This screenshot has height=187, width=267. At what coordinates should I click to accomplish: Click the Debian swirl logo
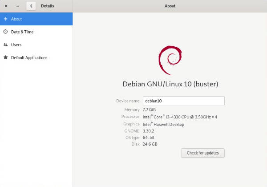[x=170, y=60]
